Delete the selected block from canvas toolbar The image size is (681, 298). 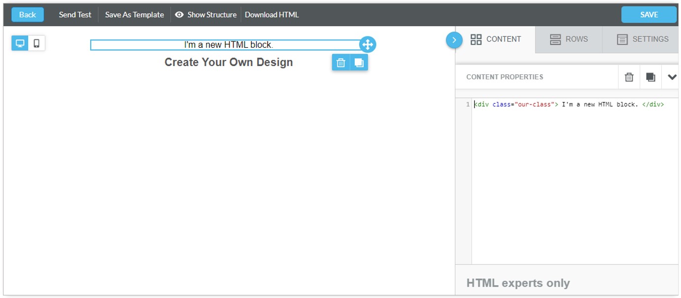pyautogui.click(x=340, y=63)
